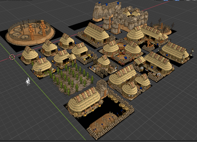The height and width of the screenshot is (142, 197).
Task: Select the white human figure models
Action: point(28,82)
